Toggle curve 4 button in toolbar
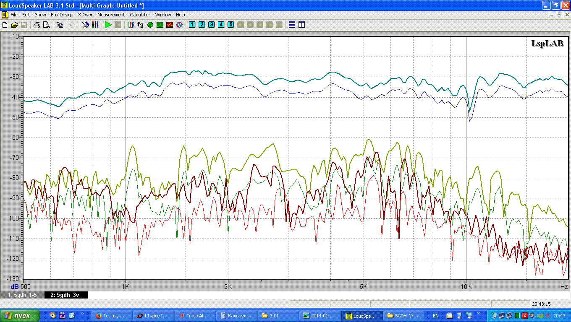The width and height of the screenshot is (571, 322). pyautogui.click(x=221, y=25)
